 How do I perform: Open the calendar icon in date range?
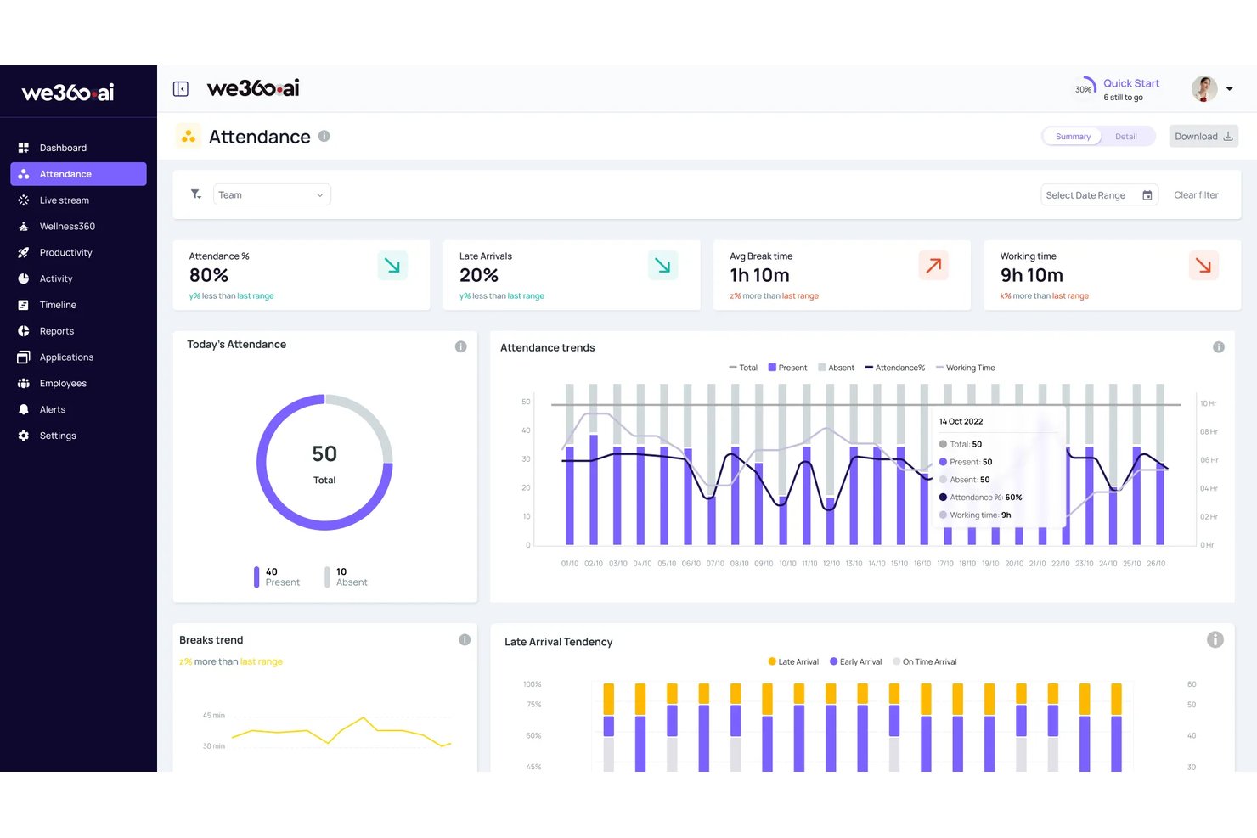tap(1147, 195)
